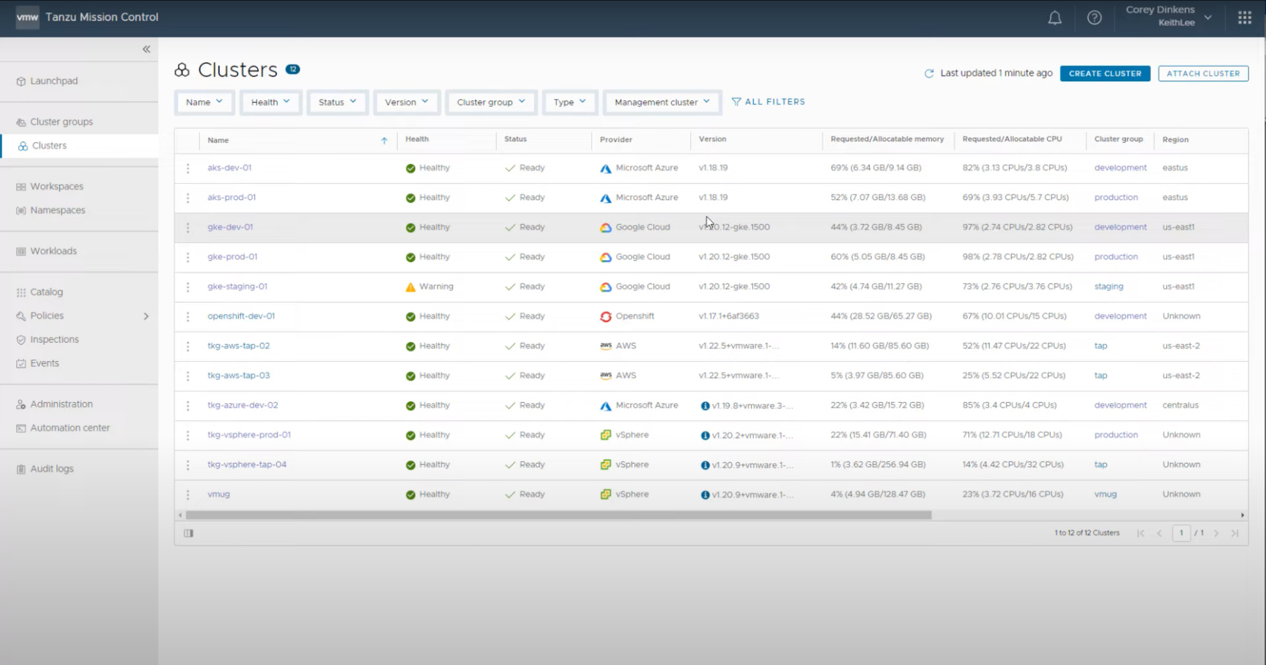Open actions menu for the vmug row
The height and width of the screenshot is (665, 1266).
click(188, 495)
